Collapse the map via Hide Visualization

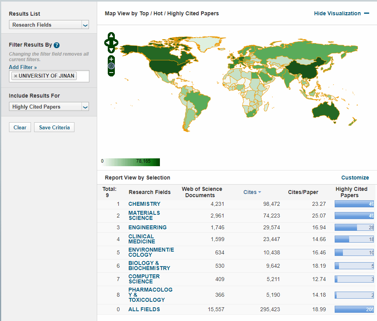pyautogui.click(x=341, y=13)
